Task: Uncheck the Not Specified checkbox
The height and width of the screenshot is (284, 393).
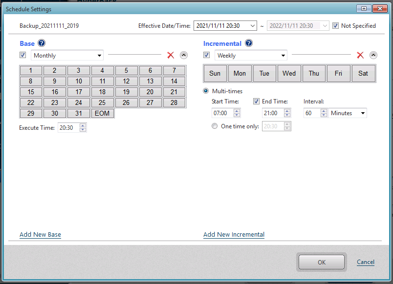Action: point(335,26)
